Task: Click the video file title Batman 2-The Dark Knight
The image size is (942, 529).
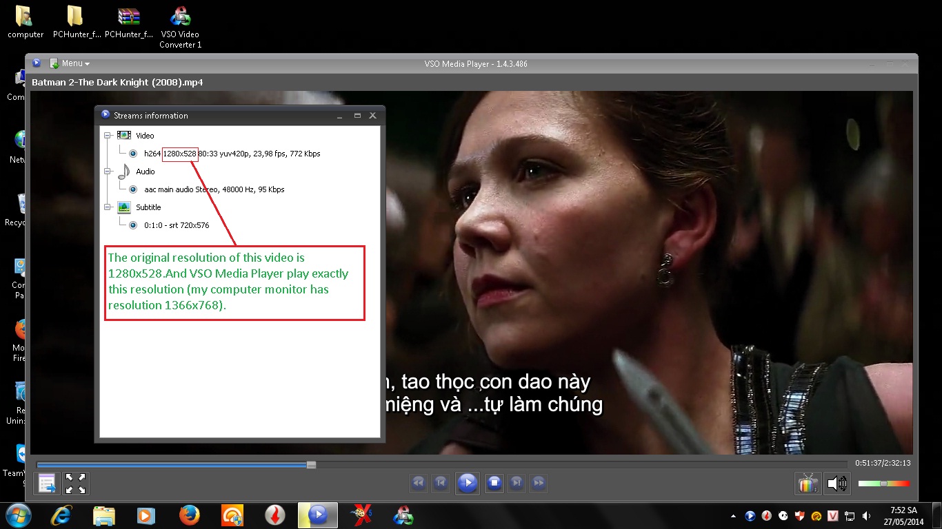Action: click(117, 83)
